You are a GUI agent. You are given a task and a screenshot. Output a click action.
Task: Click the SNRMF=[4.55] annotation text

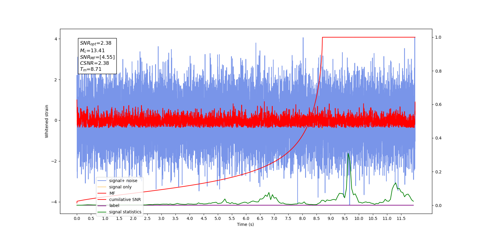point(97,57)
